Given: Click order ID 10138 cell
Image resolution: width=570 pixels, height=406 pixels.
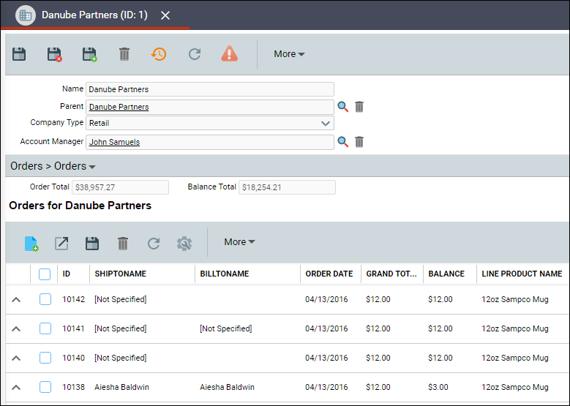Looking at the screenshot, I should [x=73, y=387].
